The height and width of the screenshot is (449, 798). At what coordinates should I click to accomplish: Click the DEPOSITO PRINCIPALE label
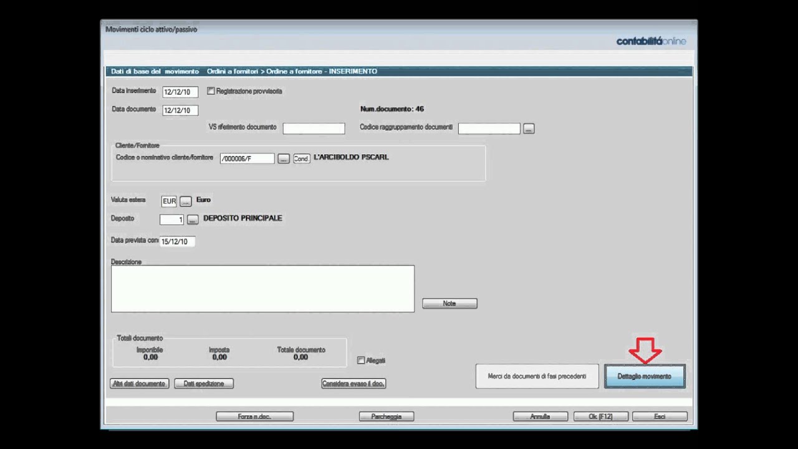tap(243, 218)
